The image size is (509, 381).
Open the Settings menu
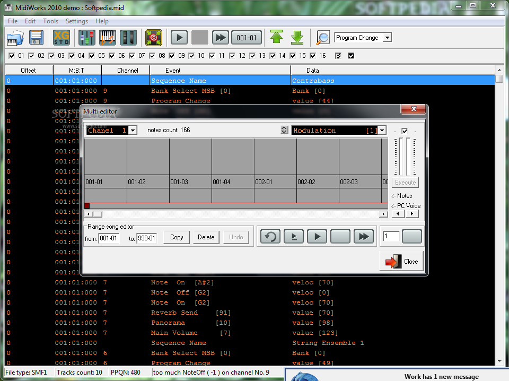click(x=76, y=21)
